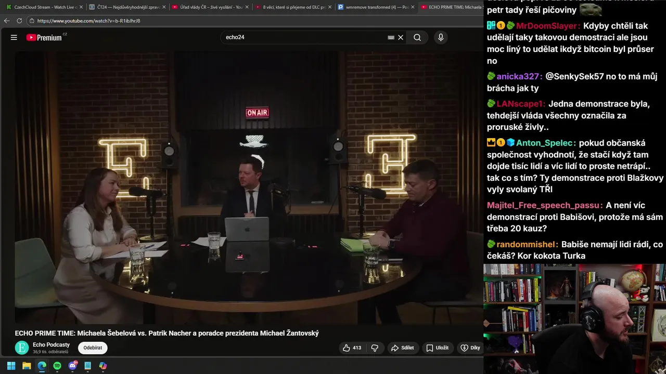Go back in browser history
The width and height of the screenshot is (666, 374).
(7, 21)
